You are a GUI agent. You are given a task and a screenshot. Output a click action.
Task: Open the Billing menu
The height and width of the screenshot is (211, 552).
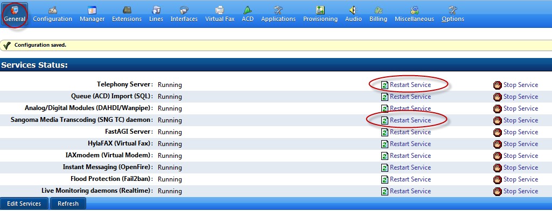[378, 14]
